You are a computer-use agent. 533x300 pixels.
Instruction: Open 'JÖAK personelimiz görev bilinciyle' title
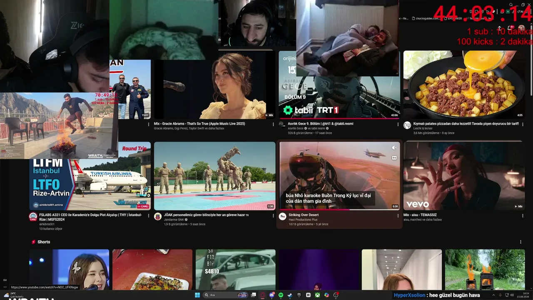click(206, 215)
